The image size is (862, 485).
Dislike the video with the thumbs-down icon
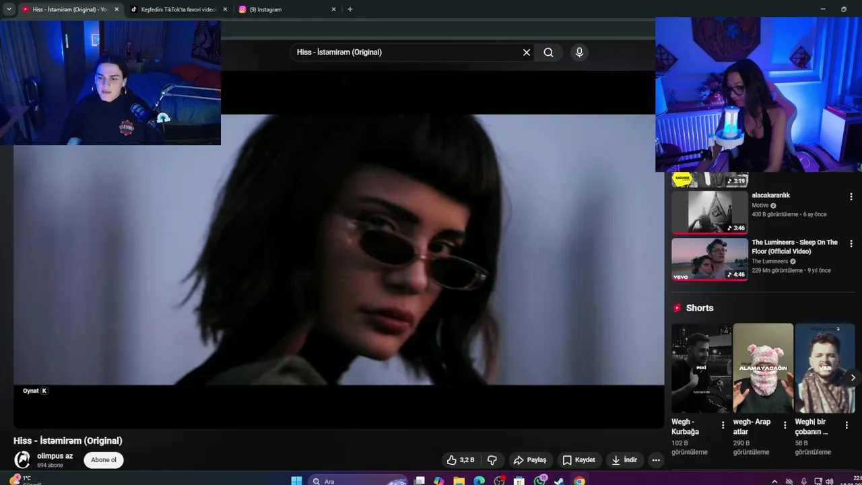click(x=492, y=460)
